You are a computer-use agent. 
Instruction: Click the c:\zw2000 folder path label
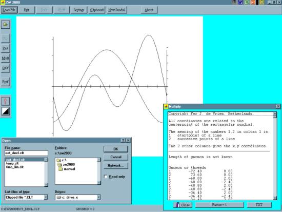click(x=63, y=153)
